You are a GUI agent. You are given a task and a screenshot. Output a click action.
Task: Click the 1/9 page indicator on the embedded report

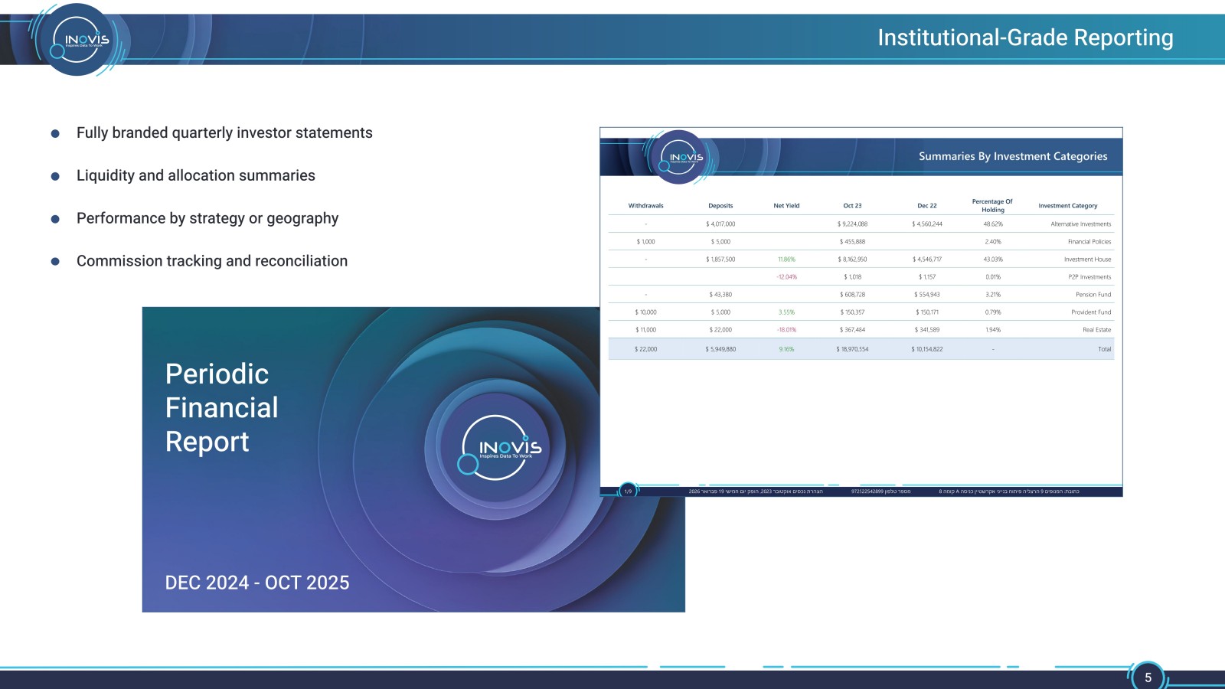(628, 491)
